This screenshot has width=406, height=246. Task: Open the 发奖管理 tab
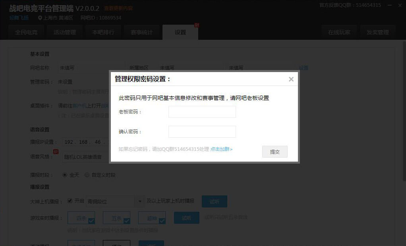tap(377, 32)
